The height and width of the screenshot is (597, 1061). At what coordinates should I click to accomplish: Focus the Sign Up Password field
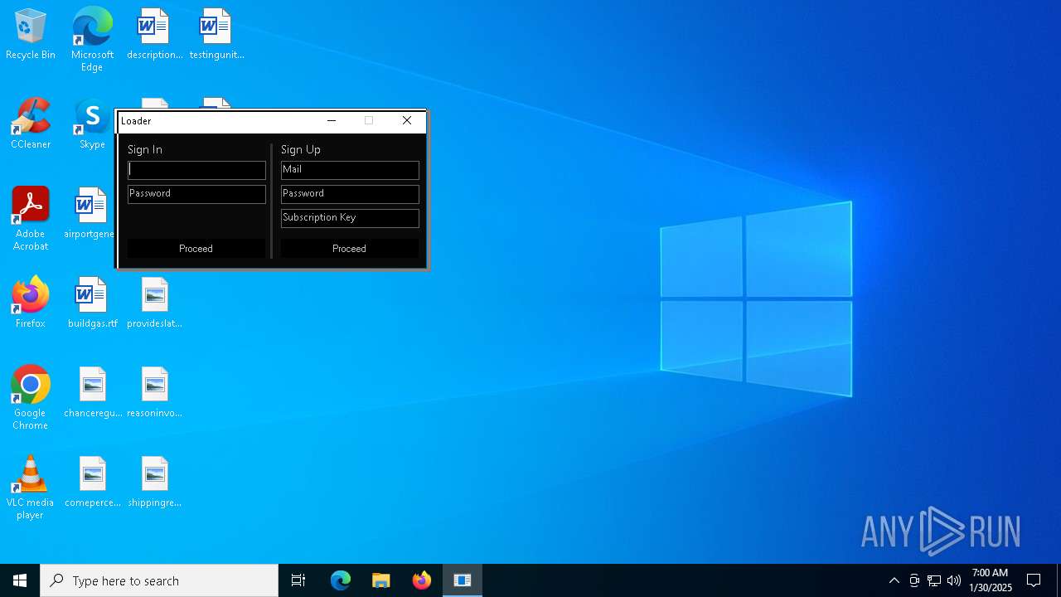click(350, 194)
